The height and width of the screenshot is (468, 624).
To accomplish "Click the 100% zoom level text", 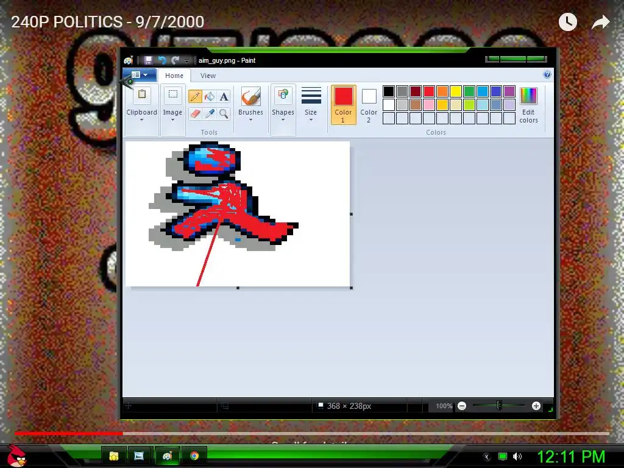I will pos(444,406).
